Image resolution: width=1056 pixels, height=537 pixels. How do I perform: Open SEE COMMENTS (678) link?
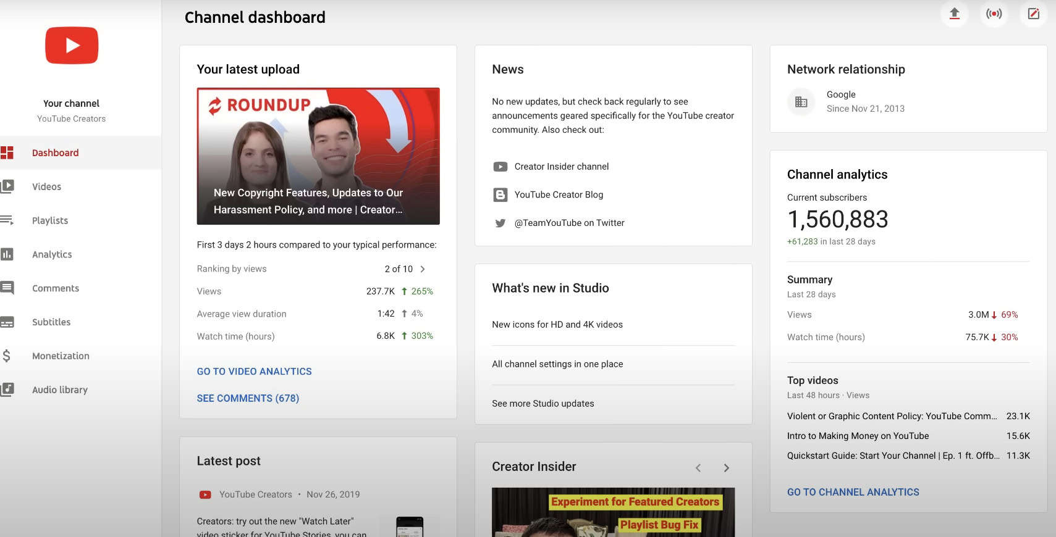pos(248,399)
